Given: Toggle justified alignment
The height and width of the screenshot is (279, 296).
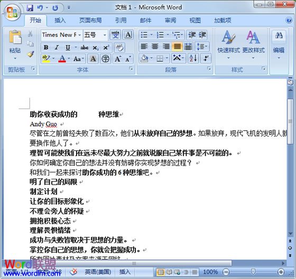Looking at the screenshot, I should tap(177, 46).
